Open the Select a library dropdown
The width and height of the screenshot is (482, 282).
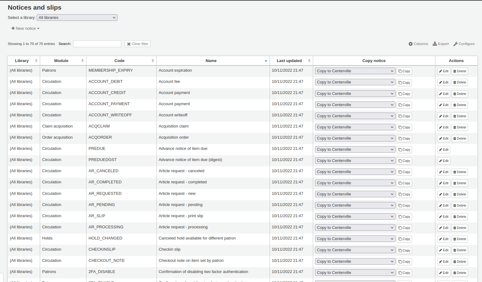pos(77,18)
